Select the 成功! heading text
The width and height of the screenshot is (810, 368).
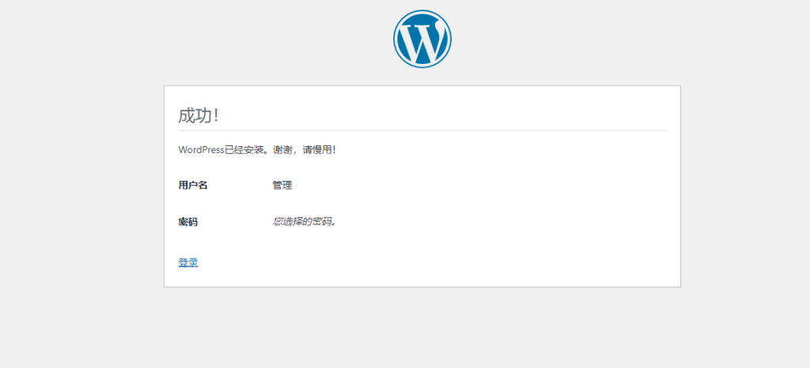pos(199,115)
